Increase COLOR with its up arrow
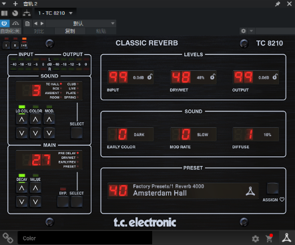 (35, 119)
